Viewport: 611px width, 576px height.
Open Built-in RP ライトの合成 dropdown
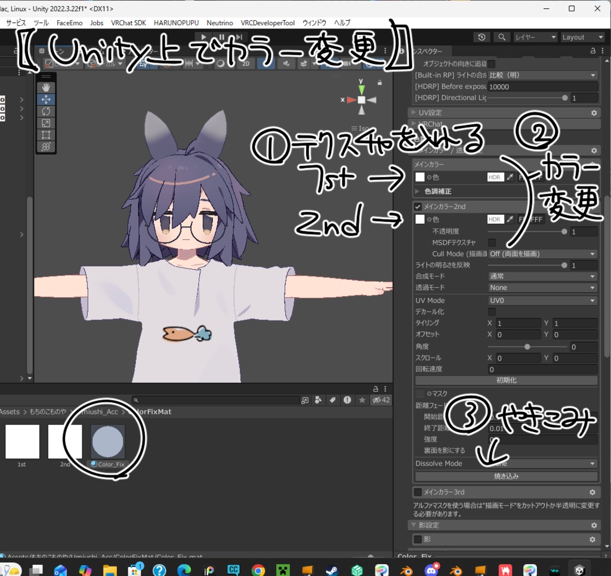coord(543,75)
